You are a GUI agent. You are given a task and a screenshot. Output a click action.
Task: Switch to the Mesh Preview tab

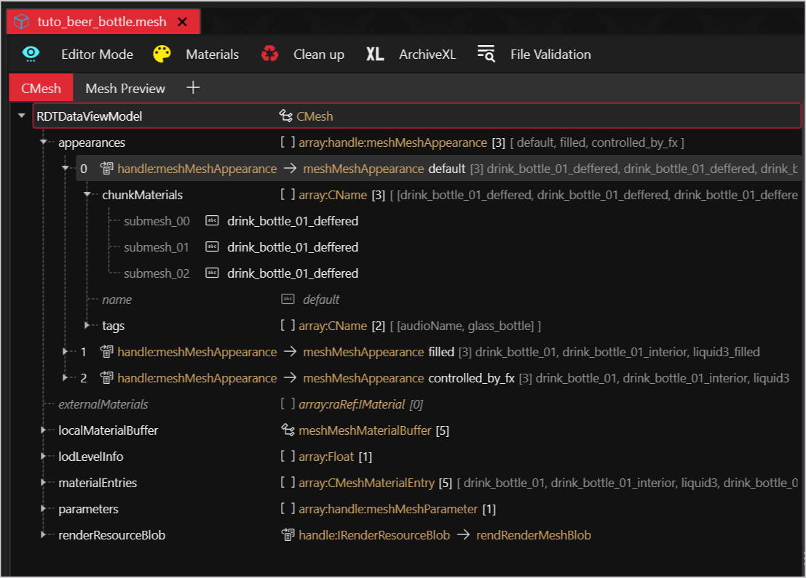coord(125,89)
